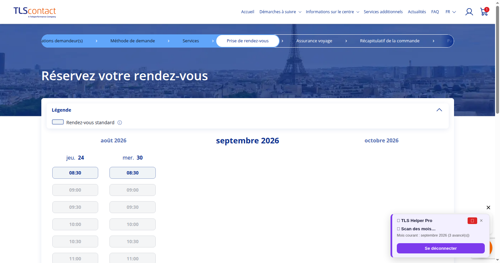This screenshot has width=500, height=263.
Task: Click the Se déconnecter button
Action: pyautogui.click(x=440, y=248)
